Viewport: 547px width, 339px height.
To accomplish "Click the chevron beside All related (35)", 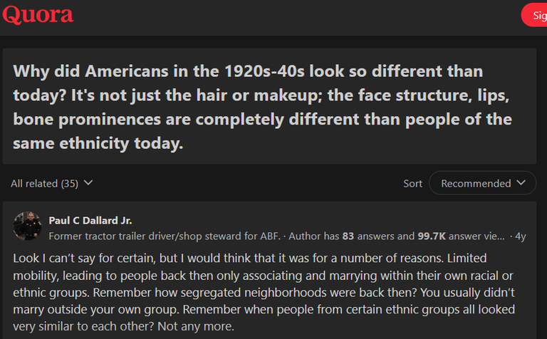I will pos(88,183).
